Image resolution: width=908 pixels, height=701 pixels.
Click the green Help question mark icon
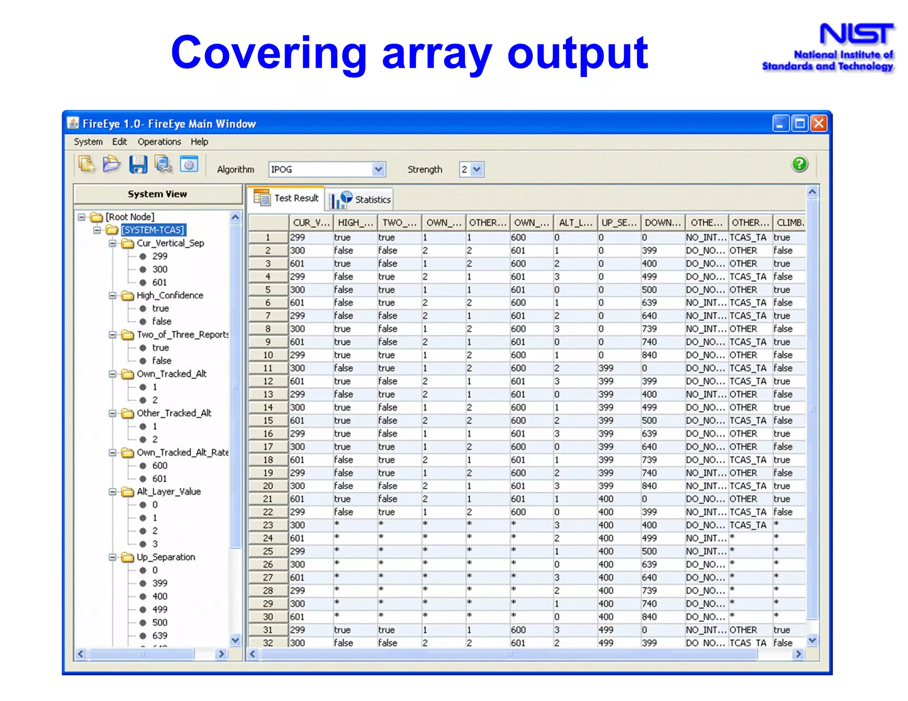point(799,164)
